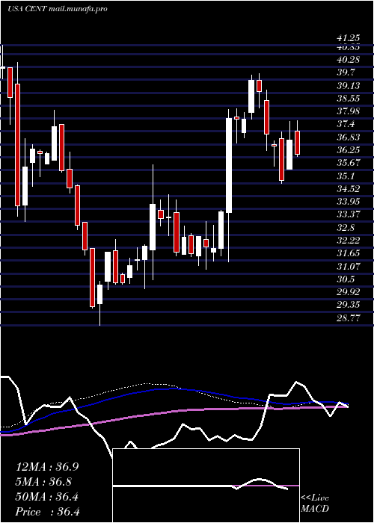Click the '<<Live MACD' label
This screenshot has width=374, height=523.
(x=315, y=503)
